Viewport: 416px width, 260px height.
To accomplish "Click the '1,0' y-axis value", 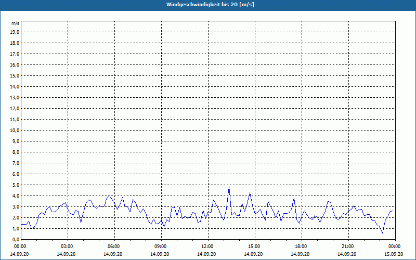I will coord(16,229).
